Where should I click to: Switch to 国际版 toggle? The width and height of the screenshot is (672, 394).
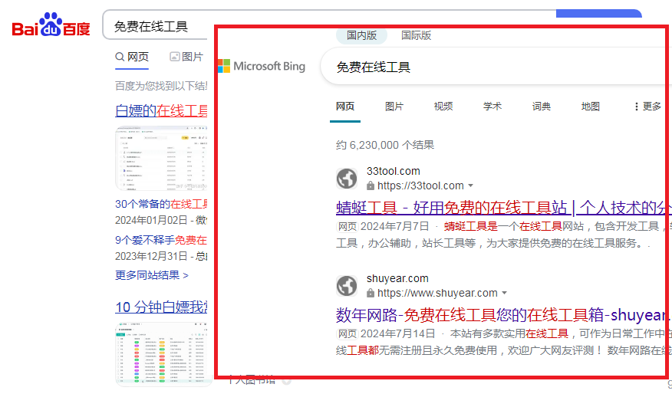point(416,35)
